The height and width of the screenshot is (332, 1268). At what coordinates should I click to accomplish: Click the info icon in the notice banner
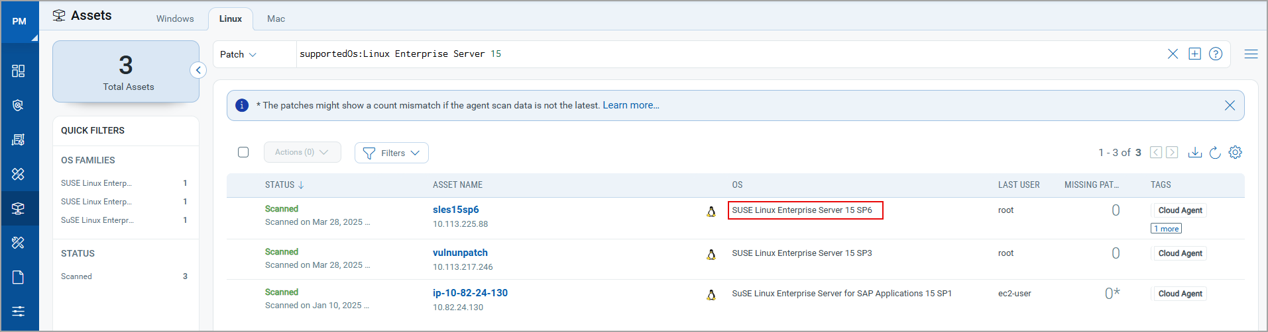242,105
